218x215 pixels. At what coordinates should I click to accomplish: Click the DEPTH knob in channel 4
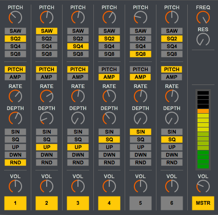point(109,118)
